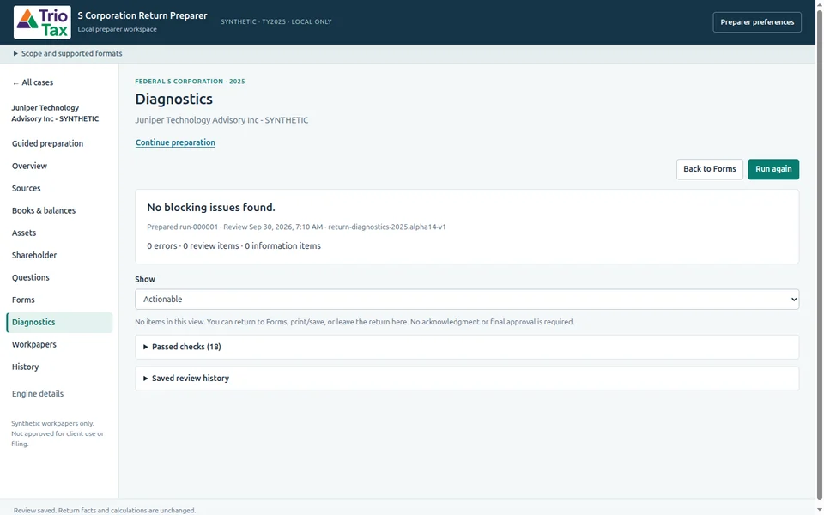Click the Diagnostics page heading

click(x=174, y=99)
